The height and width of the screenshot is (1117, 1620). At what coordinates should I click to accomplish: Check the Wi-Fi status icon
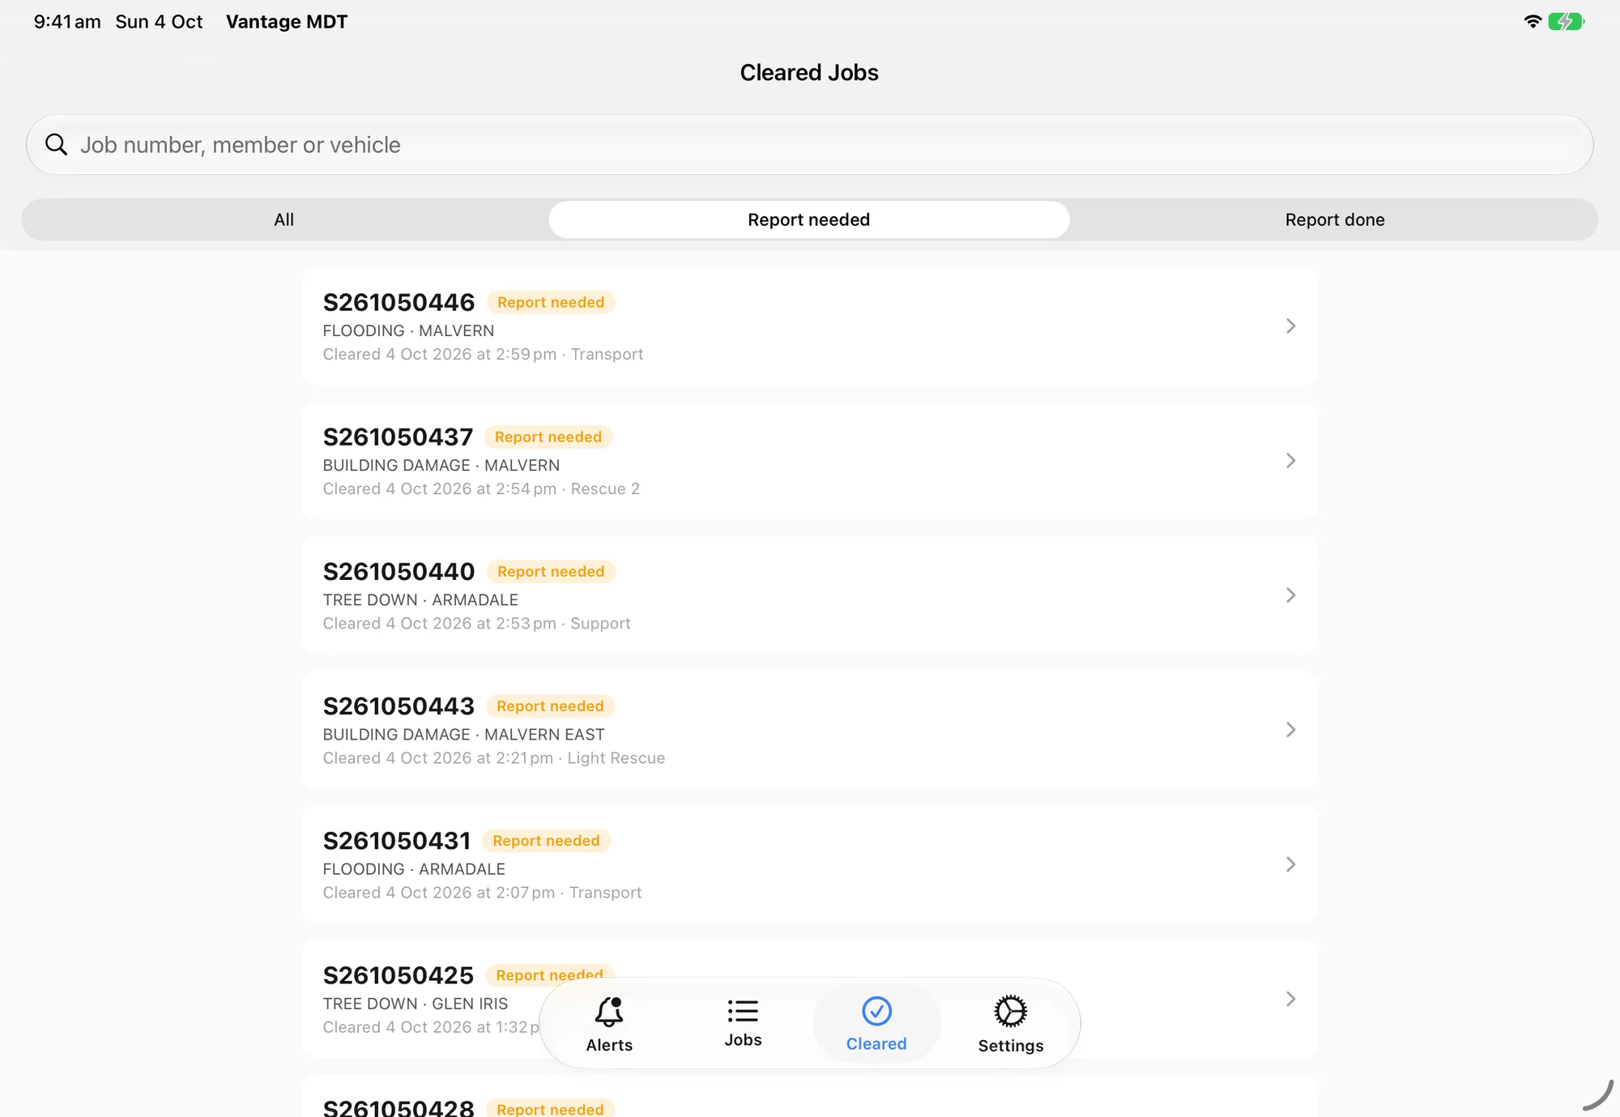click(x=1532, y=22)
